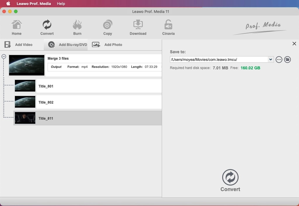This screenshot has width=299, height=206.
Task: Open the Copy disc module
Action: (107, 28)
